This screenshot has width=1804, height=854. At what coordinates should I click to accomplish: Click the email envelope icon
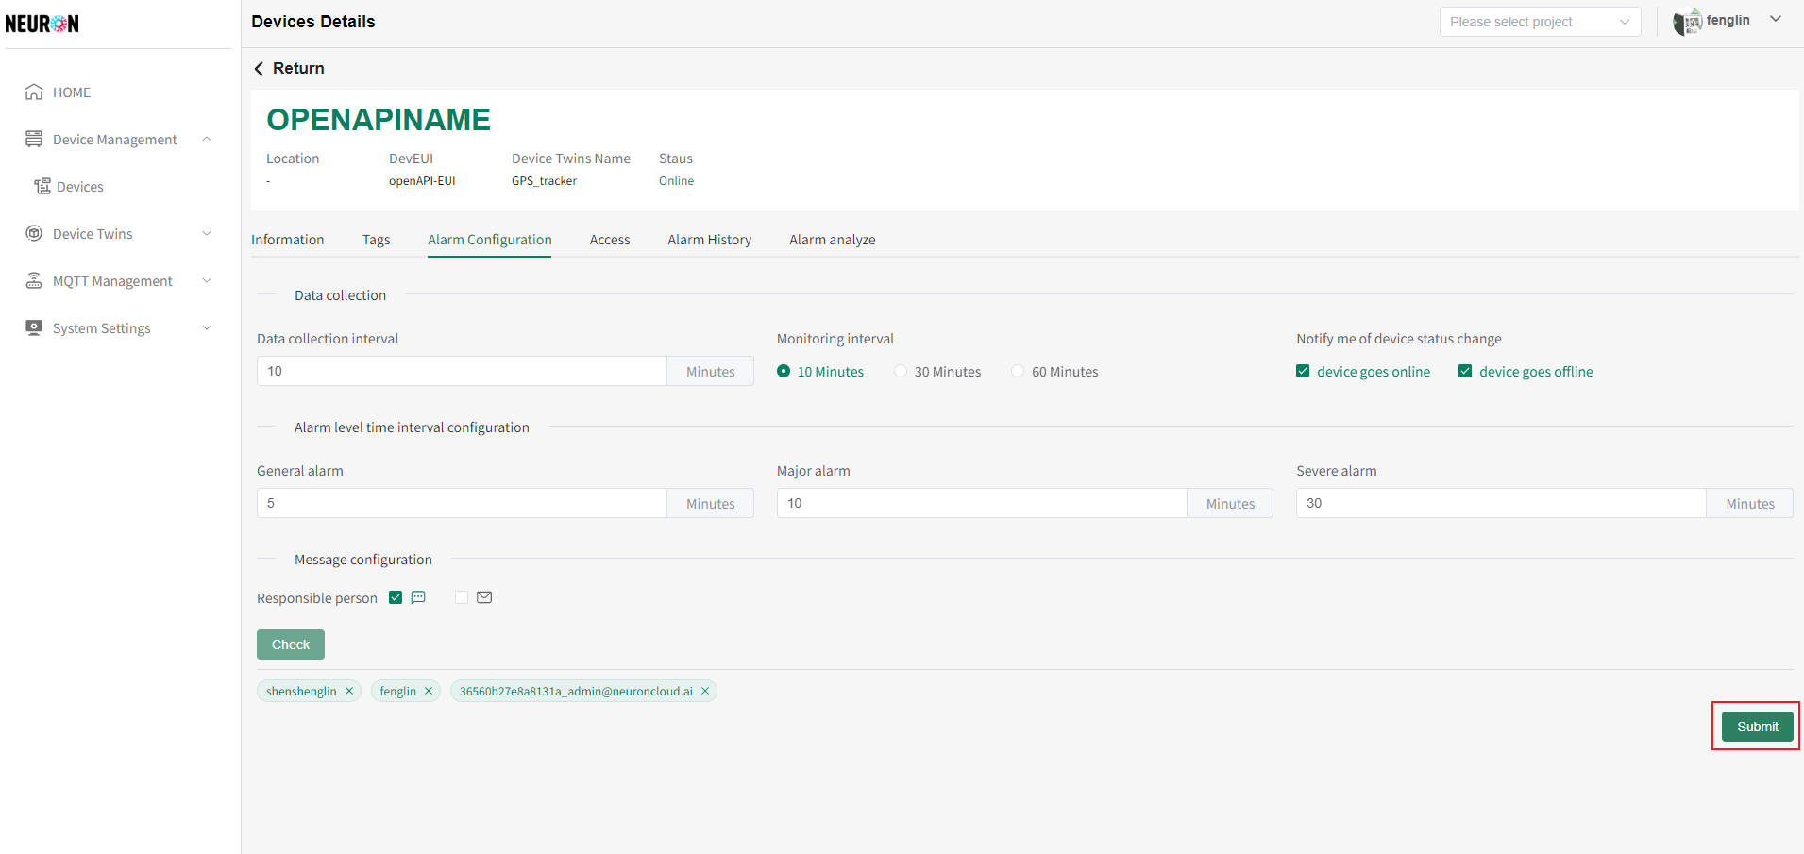tap(484, 597)
